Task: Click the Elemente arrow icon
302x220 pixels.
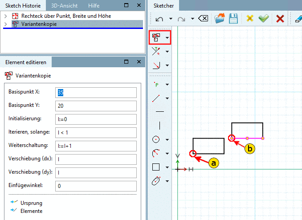Action: pyautogui.click(x=14, y=210)
